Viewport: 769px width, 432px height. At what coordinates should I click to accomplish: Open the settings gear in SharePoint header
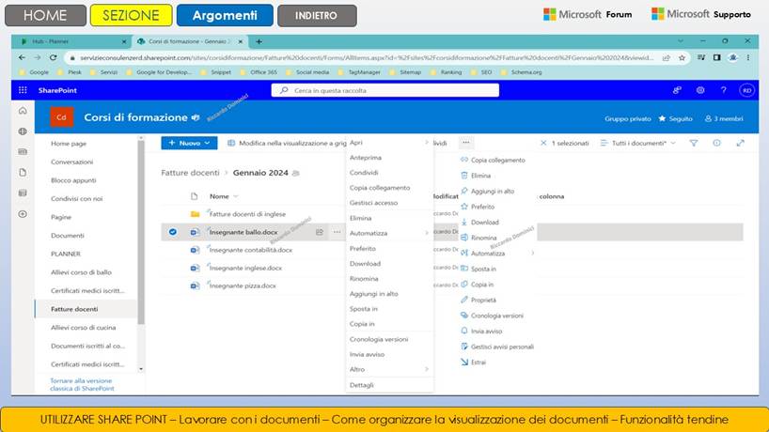coord(700,90)
